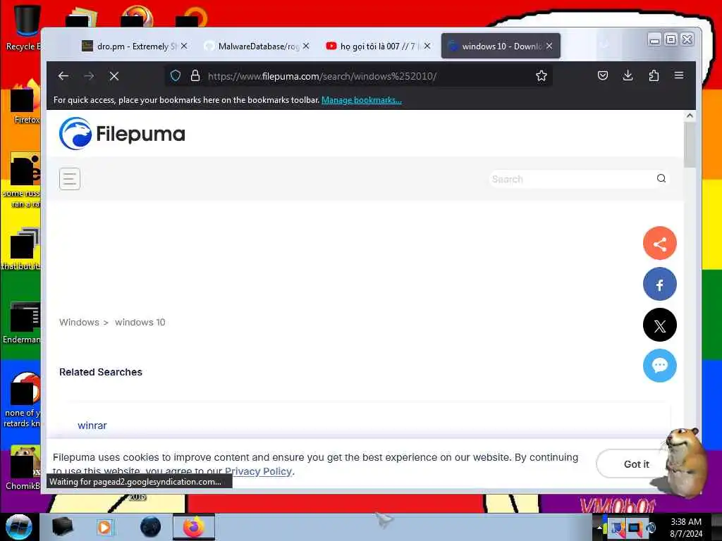Image resolution: width=722 pixels, height=541 pixels.
Task: Open the winrar related search link
Action: click(x=92, y=425)
